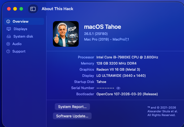The width and height of the screenshot is (184, 127).
Task: Click the Memory label
Action: (x=87, y=63)
